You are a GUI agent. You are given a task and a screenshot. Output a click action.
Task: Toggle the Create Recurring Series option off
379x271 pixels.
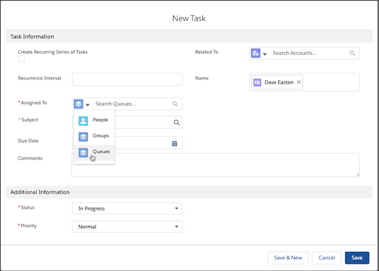(x=21, y=58)
